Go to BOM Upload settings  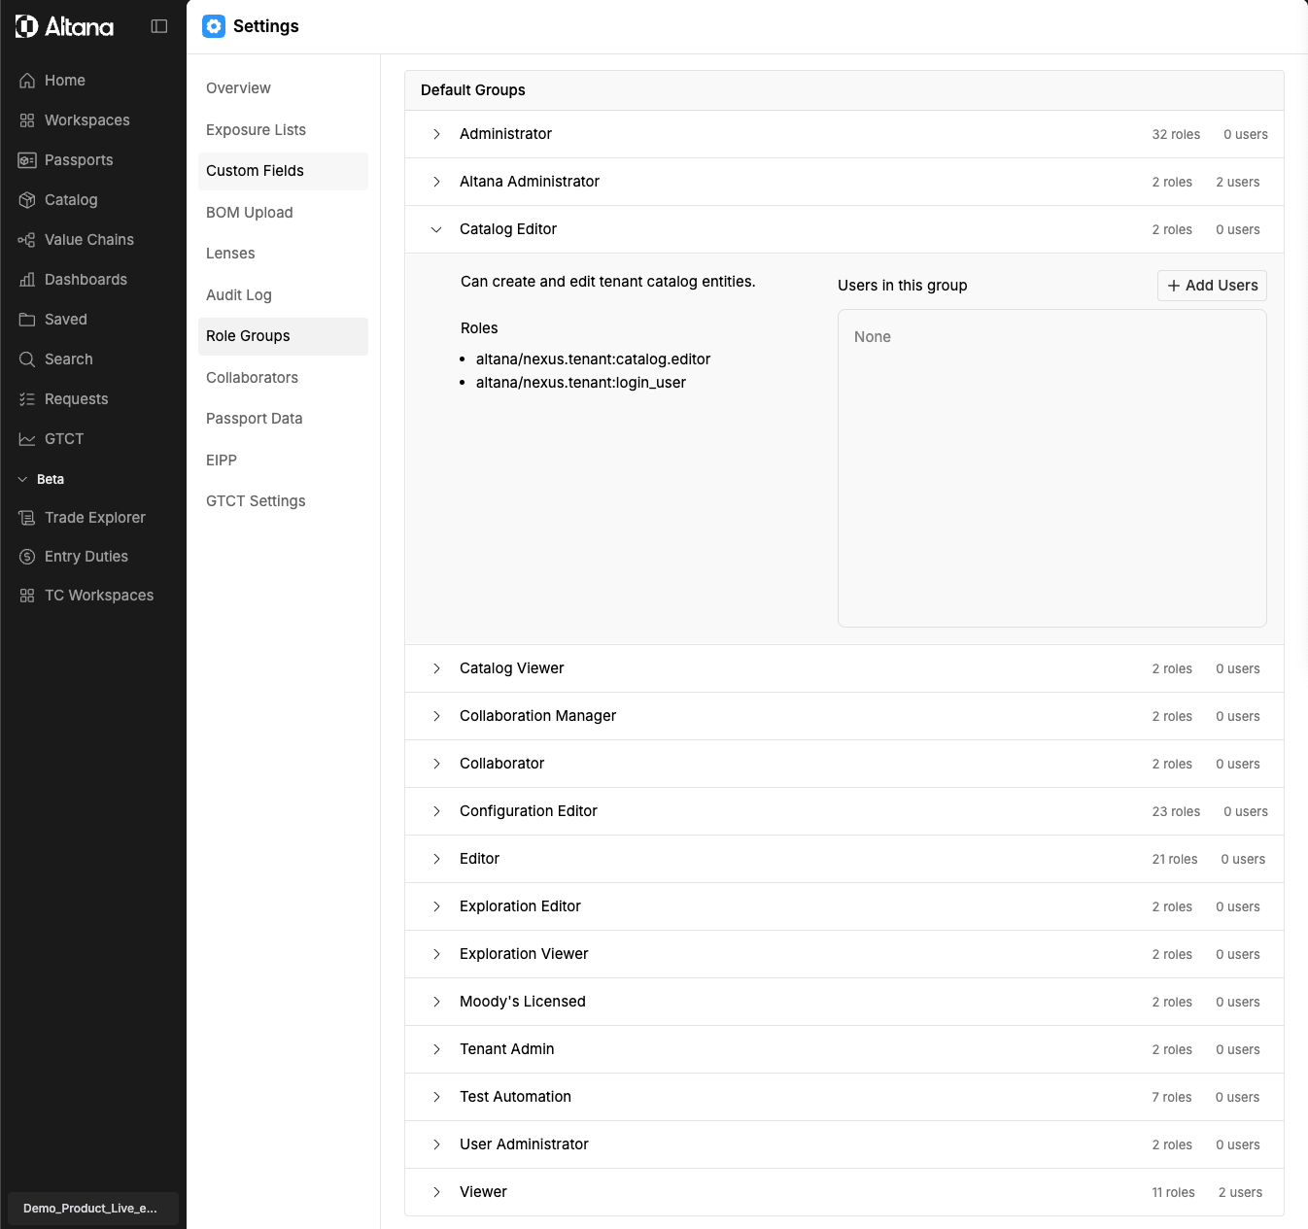[x=283, y=213]
